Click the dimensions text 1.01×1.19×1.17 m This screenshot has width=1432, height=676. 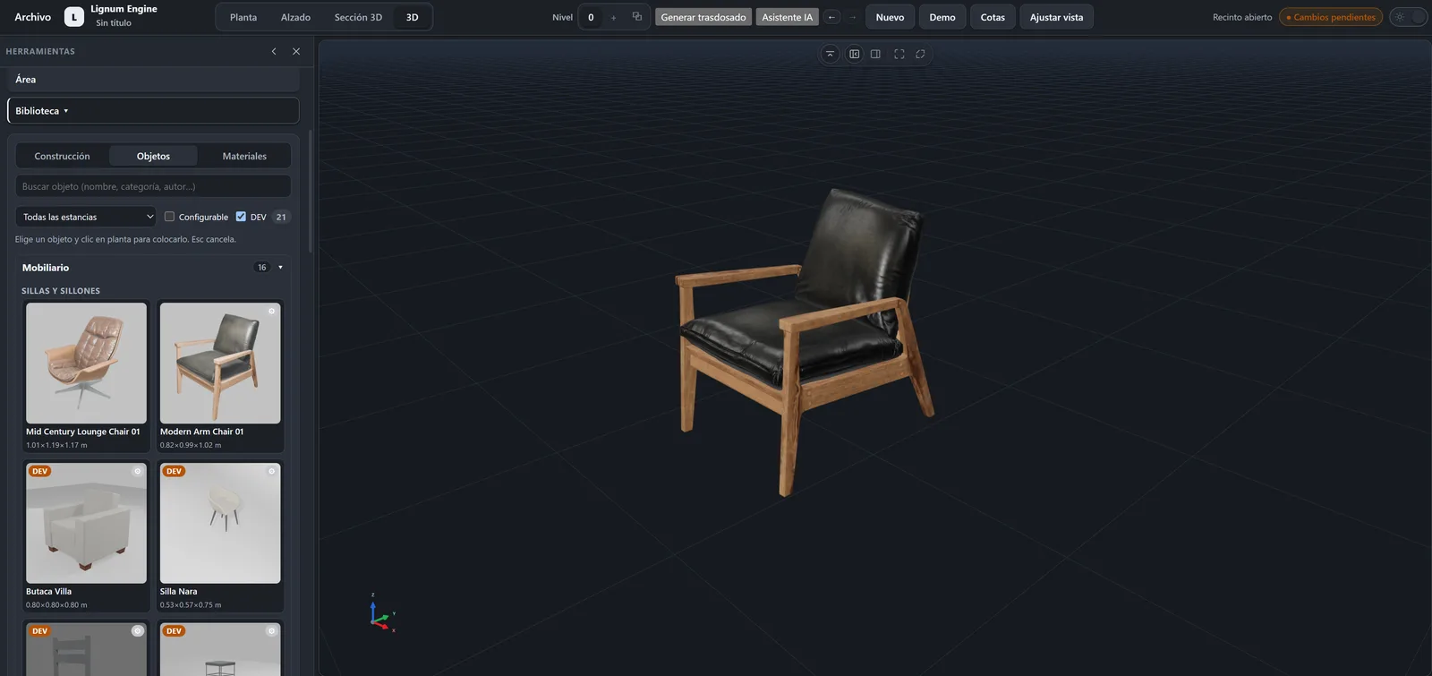click(x=56, y=445)
